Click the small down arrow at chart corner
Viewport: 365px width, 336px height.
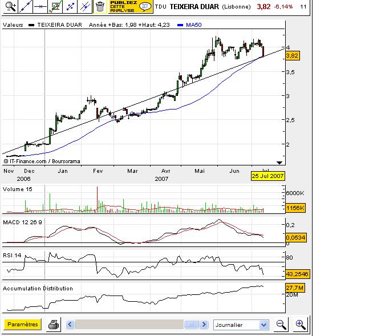click(x=279, y=162)
